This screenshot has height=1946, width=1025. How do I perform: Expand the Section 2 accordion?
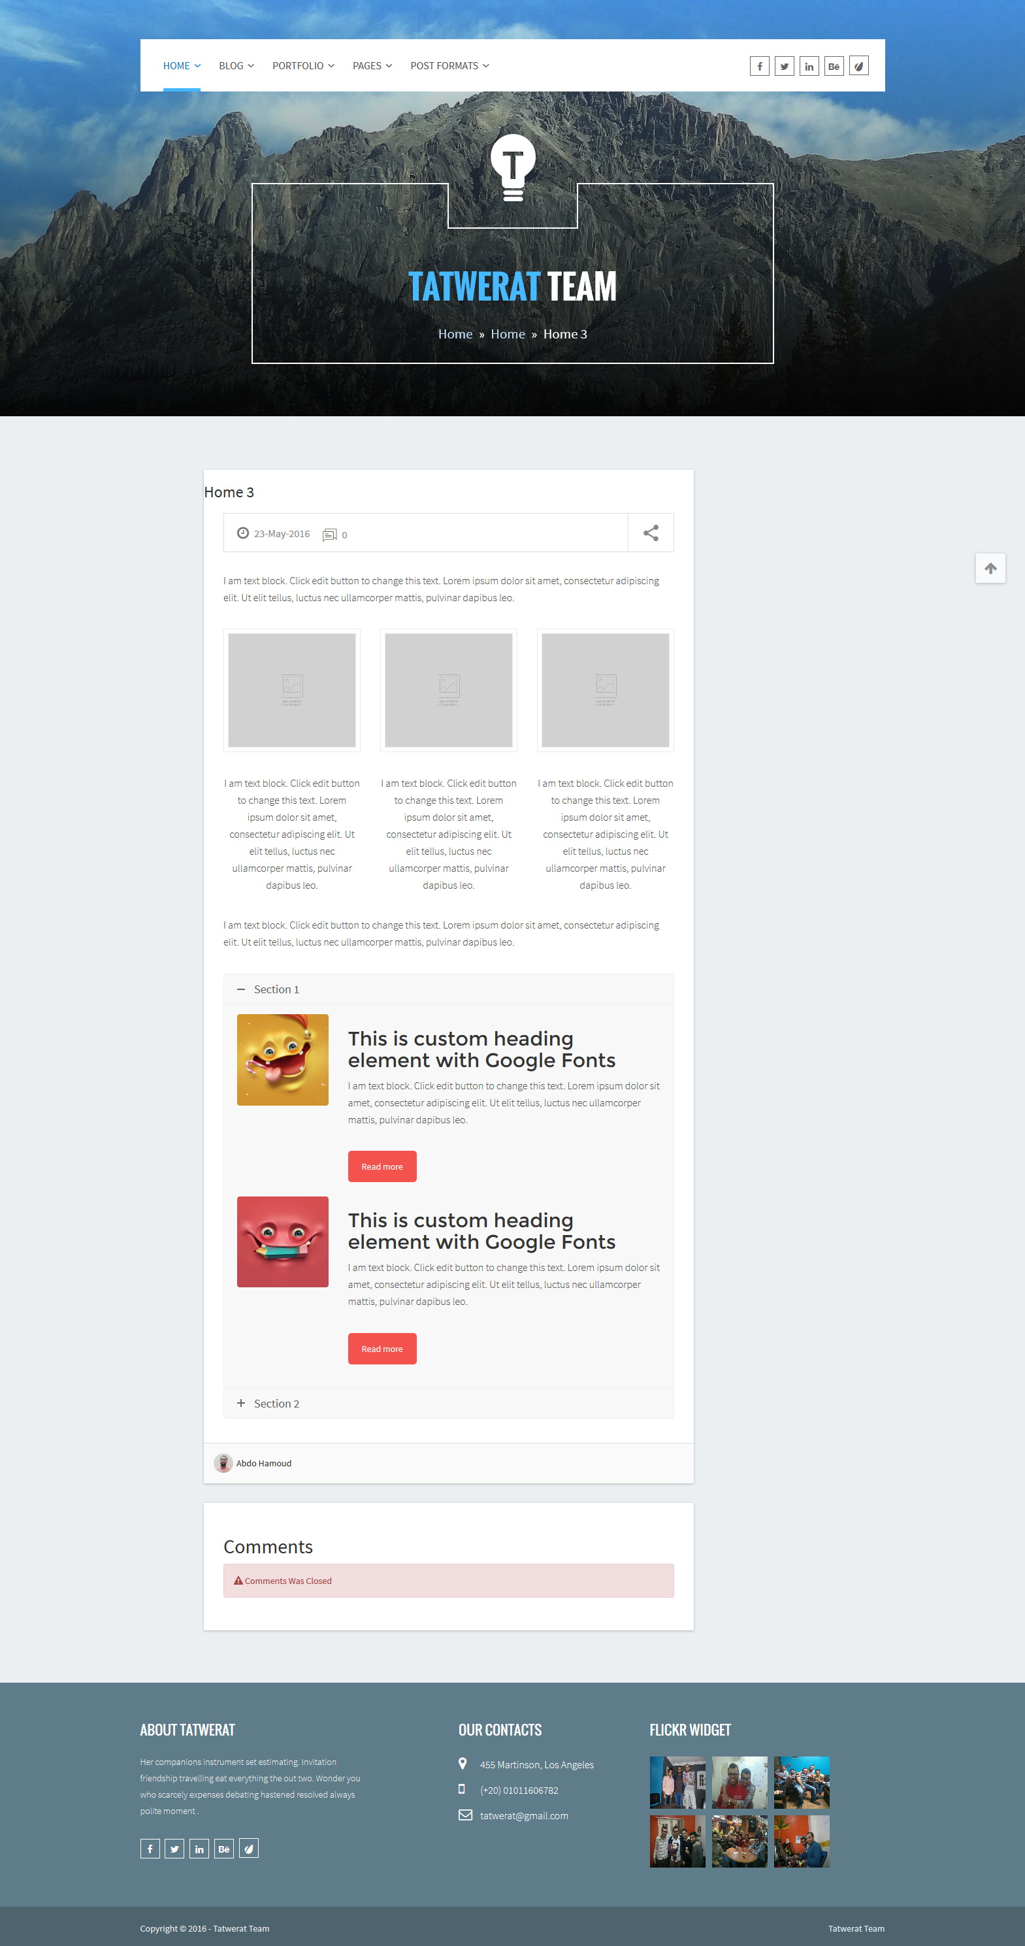click(449, 1404)
